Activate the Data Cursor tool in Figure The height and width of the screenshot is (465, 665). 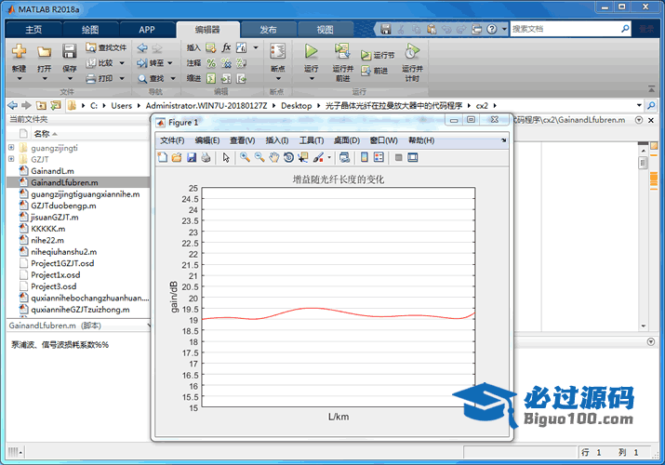(x=303, y=158)
